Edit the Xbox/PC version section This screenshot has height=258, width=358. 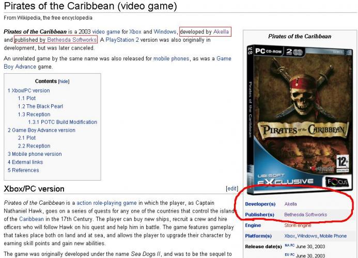point(232,188)
